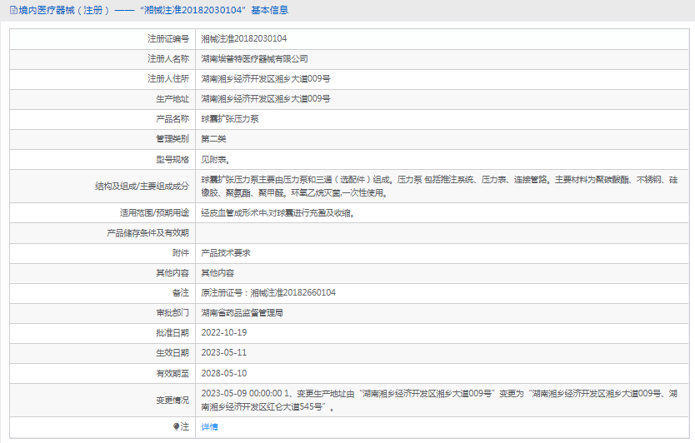Click the 结构及组成/主要组成成分 label
This screenshot has height=443, width=695.
(142, 186)
